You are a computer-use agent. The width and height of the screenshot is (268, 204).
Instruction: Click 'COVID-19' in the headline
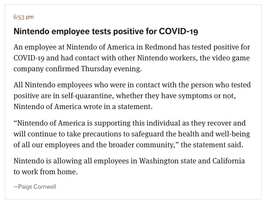tap(179, 31)
